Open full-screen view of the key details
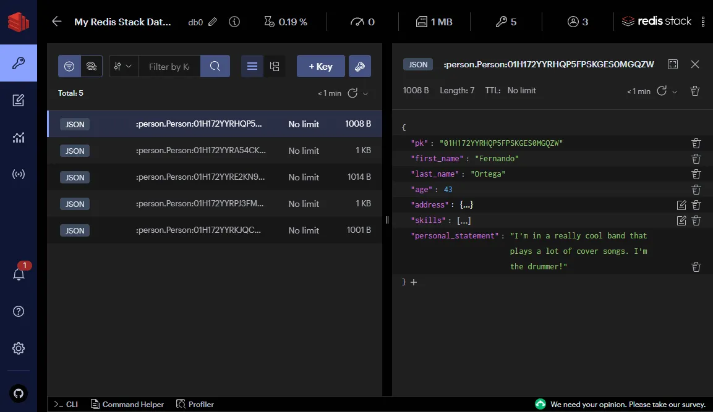Viewport: 713px width, 412px height. point(672,64)
